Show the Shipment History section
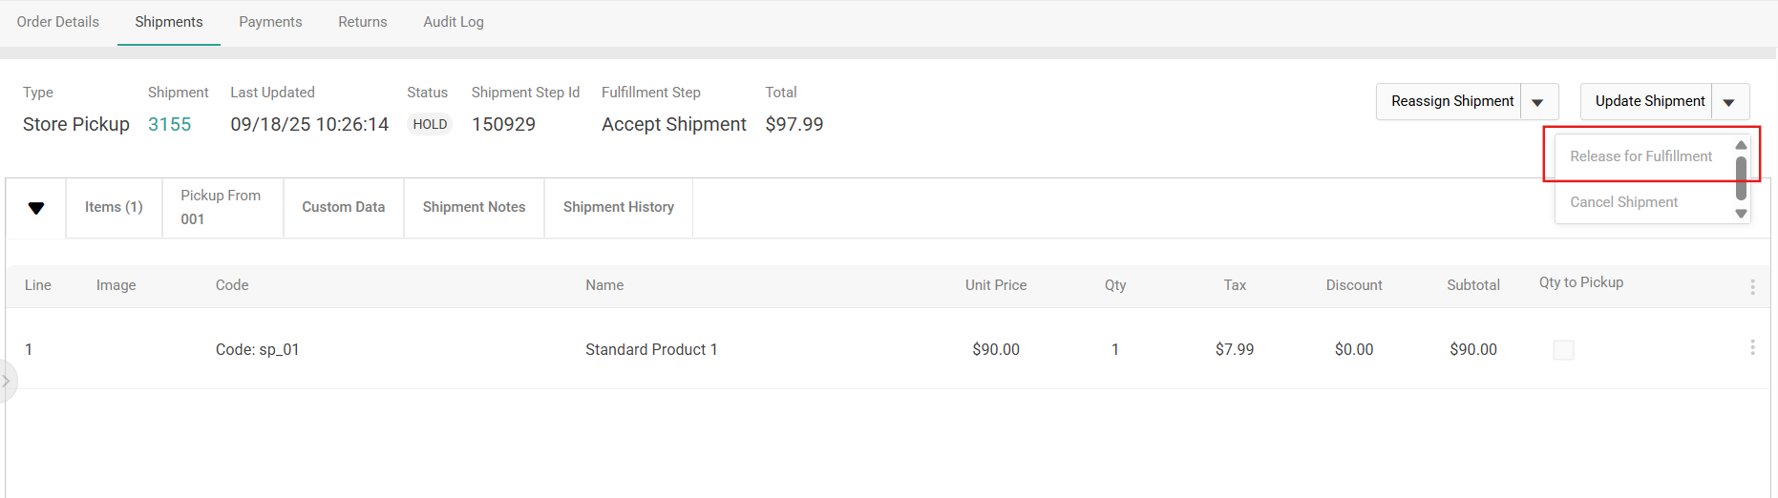1778x498 pixels. pos(618,207)
